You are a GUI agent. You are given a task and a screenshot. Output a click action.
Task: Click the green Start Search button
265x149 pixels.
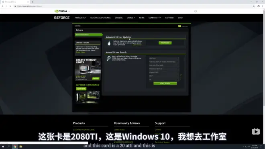tap(165, 84)
